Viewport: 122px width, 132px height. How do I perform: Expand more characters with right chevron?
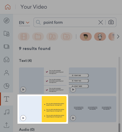coord(118,37)
